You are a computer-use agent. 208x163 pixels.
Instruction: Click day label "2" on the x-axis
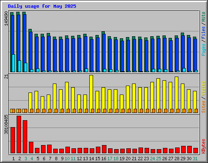click(19, 159)
